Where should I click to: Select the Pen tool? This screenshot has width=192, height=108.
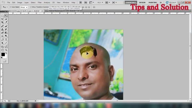(x=2, y=40)
